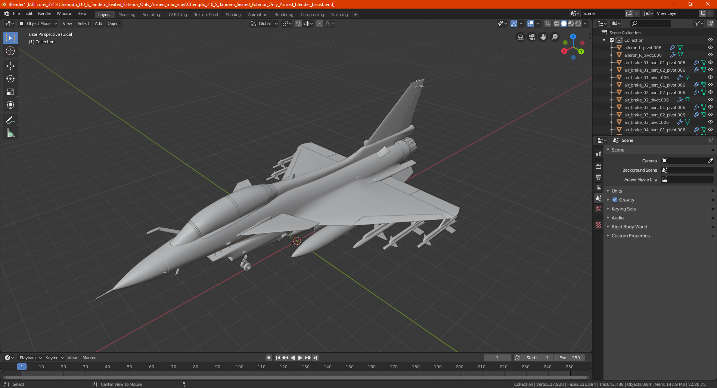Screen dimensions: 717x388
Task: Open the Render menu
Action: (x=44, y=13)
